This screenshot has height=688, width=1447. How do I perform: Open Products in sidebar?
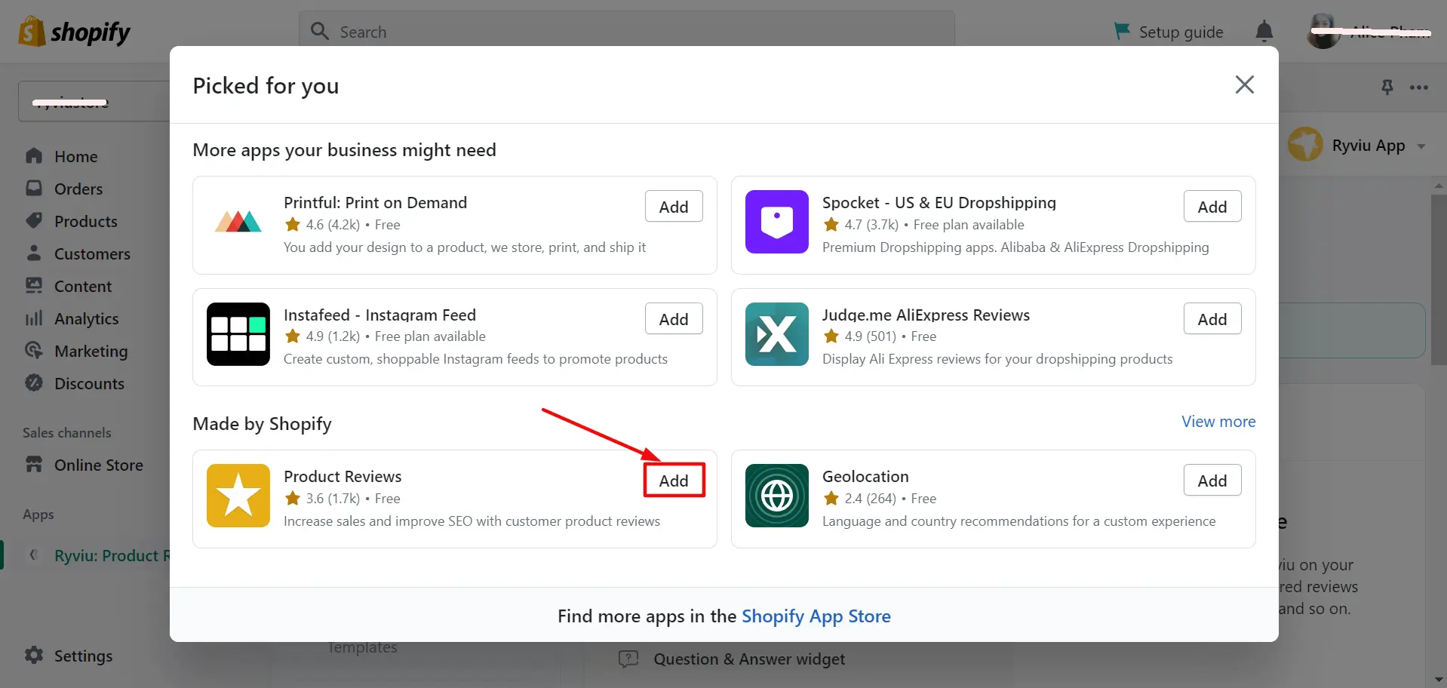86,222
